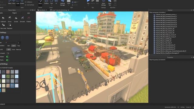Image resolution: width=194 pixels, height=109 pixels.
Task: Open the Material Manager
Action: [x=63, y=3]
